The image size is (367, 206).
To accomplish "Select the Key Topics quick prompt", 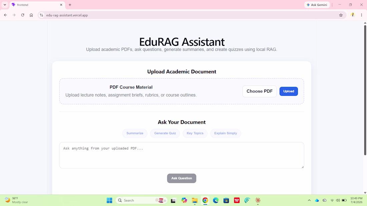I will [x=195, y=133].
